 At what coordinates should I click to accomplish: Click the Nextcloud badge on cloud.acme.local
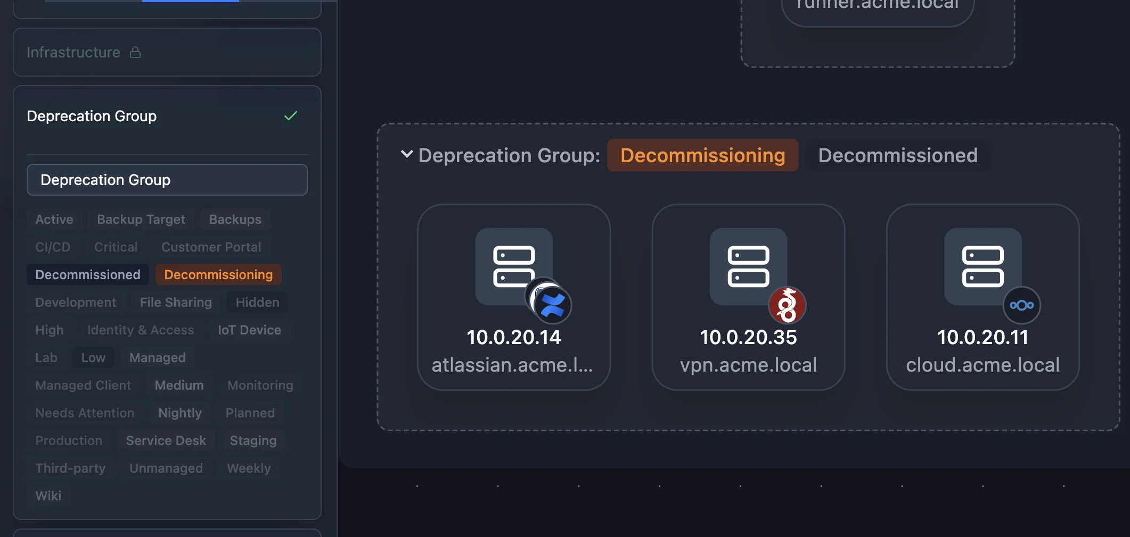1021,305
